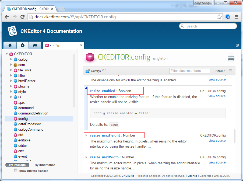Expand the plugins node
This screenshot has width=243, height=181.
tap(11, 86)
